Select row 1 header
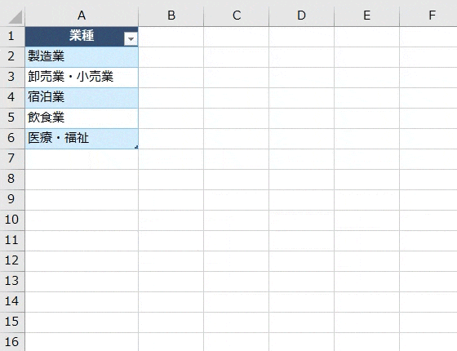 tap(12, 37)
